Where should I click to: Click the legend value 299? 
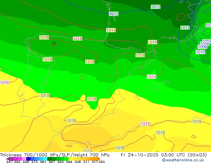pyautogui.click(x=69, y=162)
